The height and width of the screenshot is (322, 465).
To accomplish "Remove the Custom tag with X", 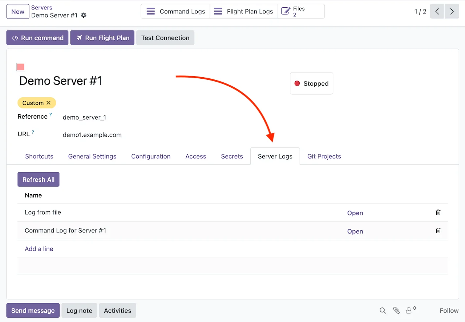I will point(49,103).
